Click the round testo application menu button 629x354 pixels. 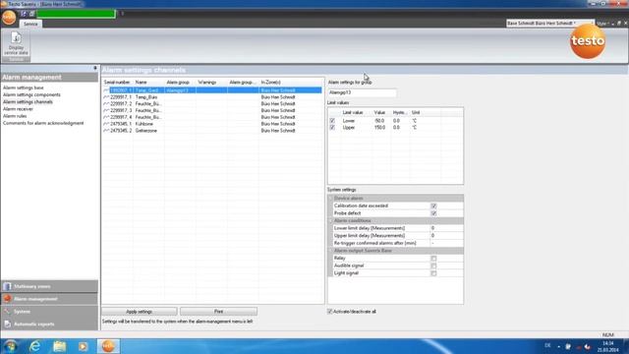click(x=9, y=18)
